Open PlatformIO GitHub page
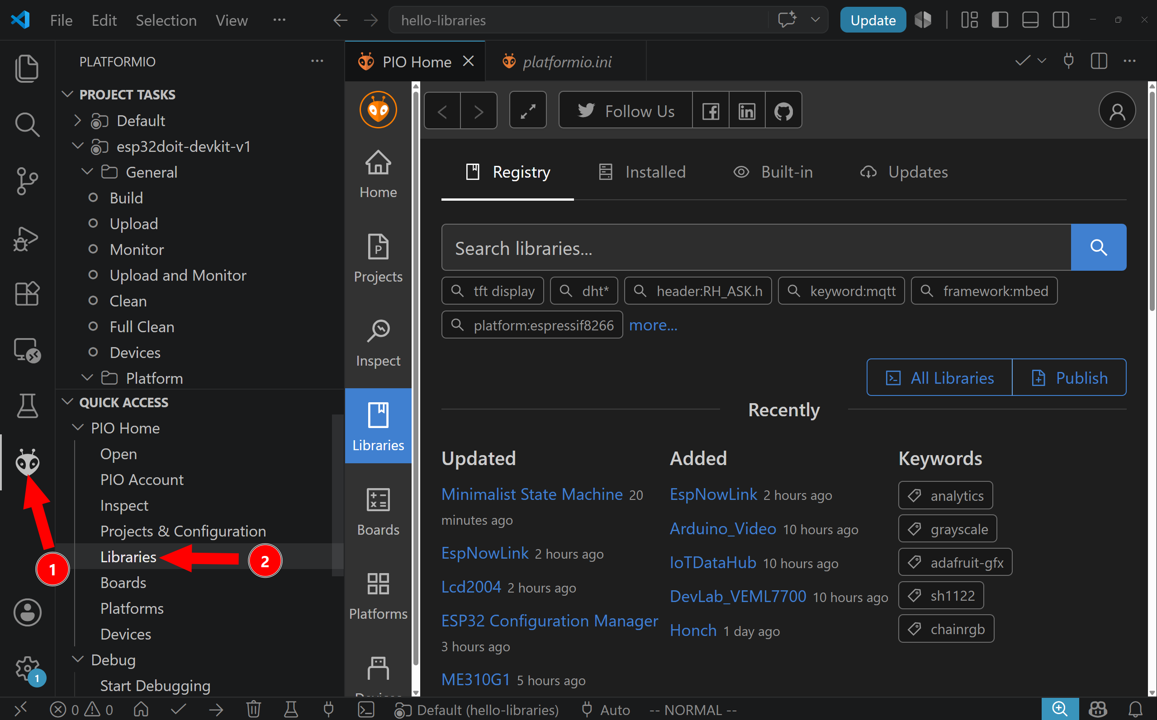 pos(783,111)
